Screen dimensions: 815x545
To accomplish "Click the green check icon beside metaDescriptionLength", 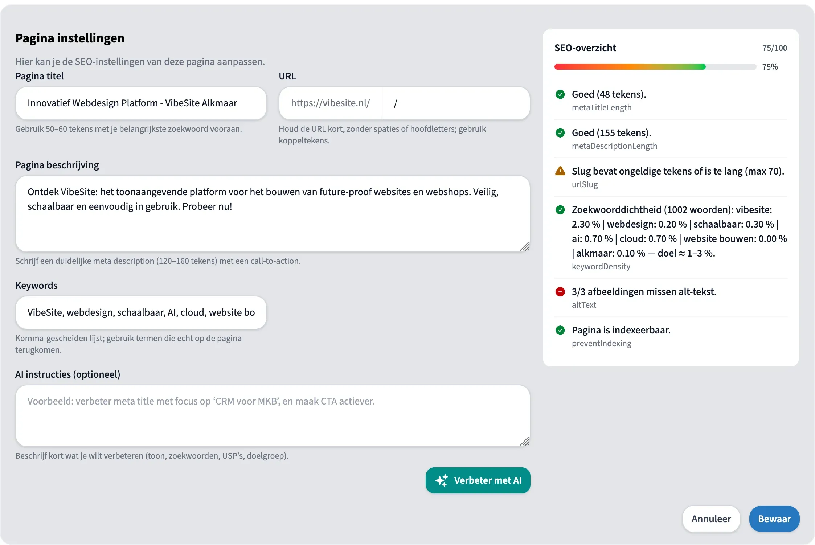I will coord(560,133).
